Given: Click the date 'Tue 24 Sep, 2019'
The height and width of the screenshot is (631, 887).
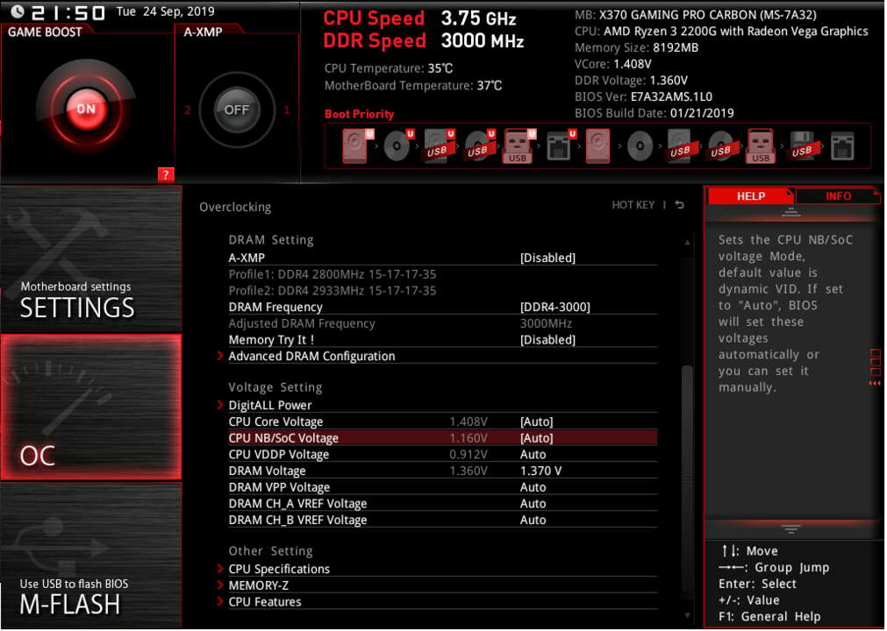Looking at the screenshot, I should [x=165, y=11].
